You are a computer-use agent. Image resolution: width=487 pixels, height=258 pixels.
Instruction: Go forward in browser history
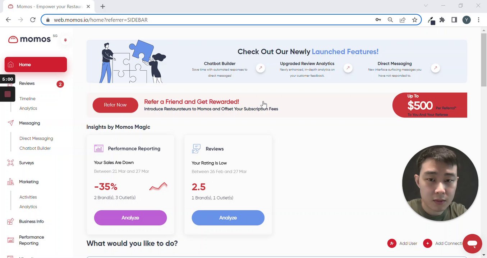point(20,20)
